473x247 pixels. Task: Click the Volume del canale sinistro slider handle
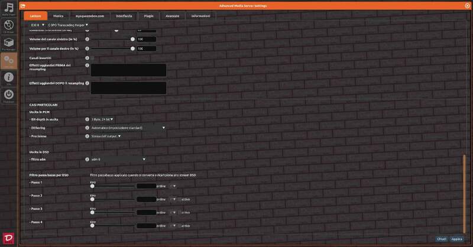pos(132,40)
